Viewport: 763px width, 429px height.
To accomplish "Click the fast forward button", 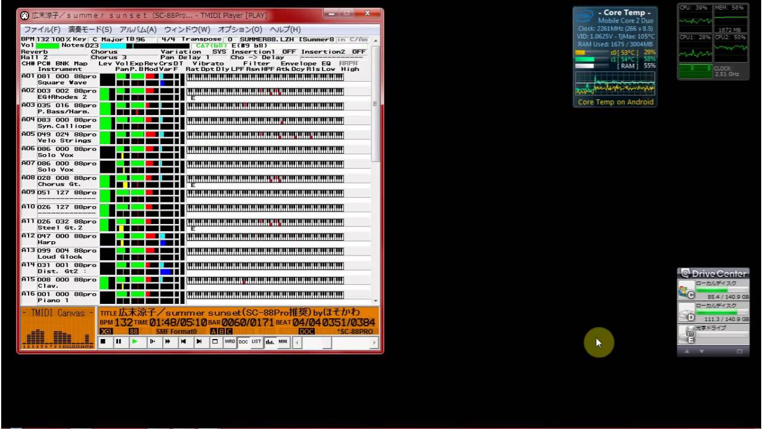I will pyautogui.click(x=168, y=342).
